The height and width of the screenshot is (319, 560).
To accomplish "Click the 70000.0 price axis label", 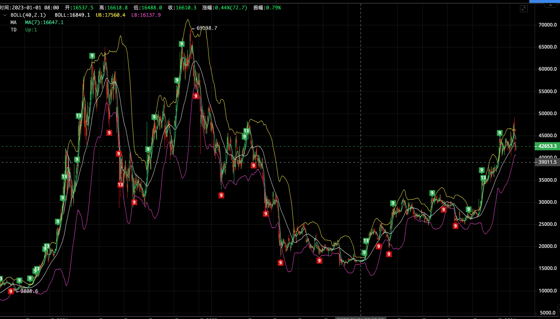I will 547,25.
